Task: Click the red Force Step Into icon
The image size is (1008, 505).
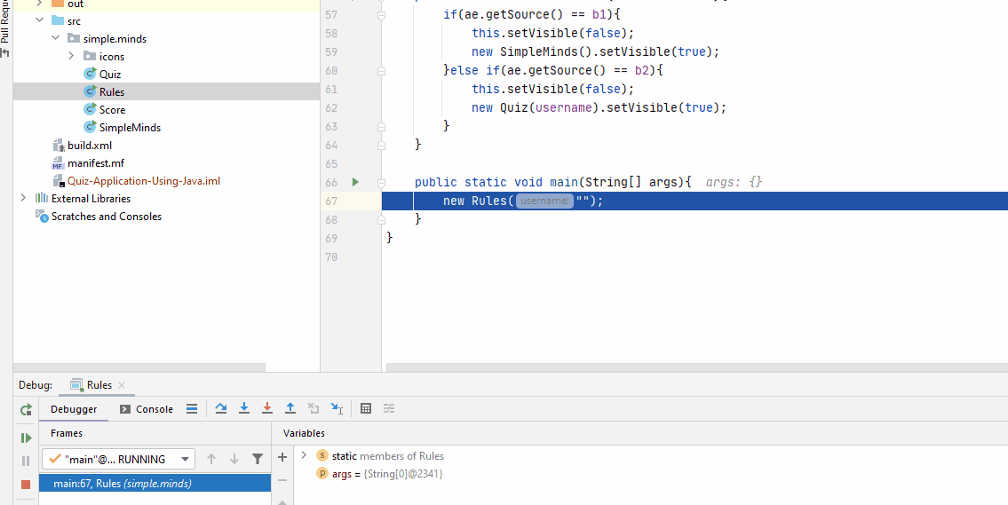Action: 267,408
